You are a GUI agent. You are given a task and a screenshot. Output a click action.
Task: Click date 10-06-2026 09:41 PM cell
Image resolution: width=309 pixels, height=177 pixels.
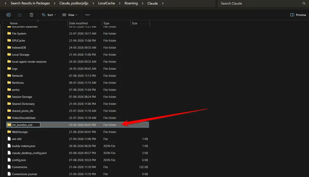pyautogui.click(x=82, y=125)
